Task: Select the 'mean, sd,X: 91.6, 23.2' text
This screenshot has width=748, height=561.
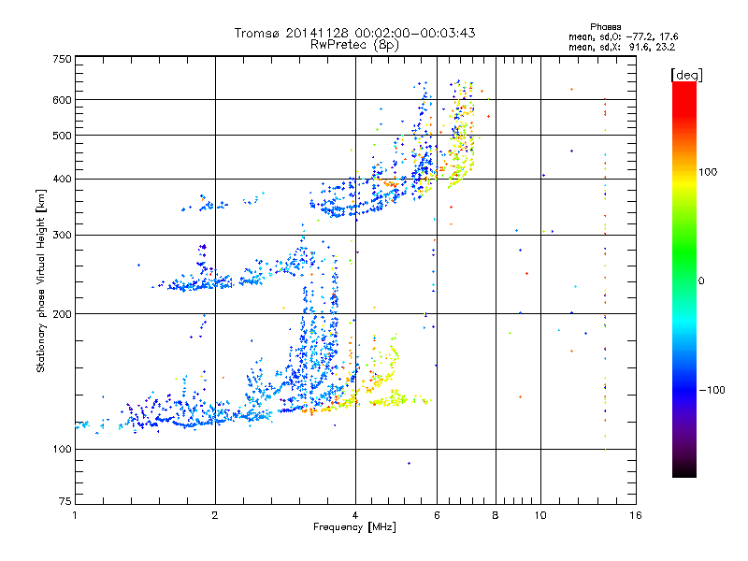Action: tap(622, 48)
